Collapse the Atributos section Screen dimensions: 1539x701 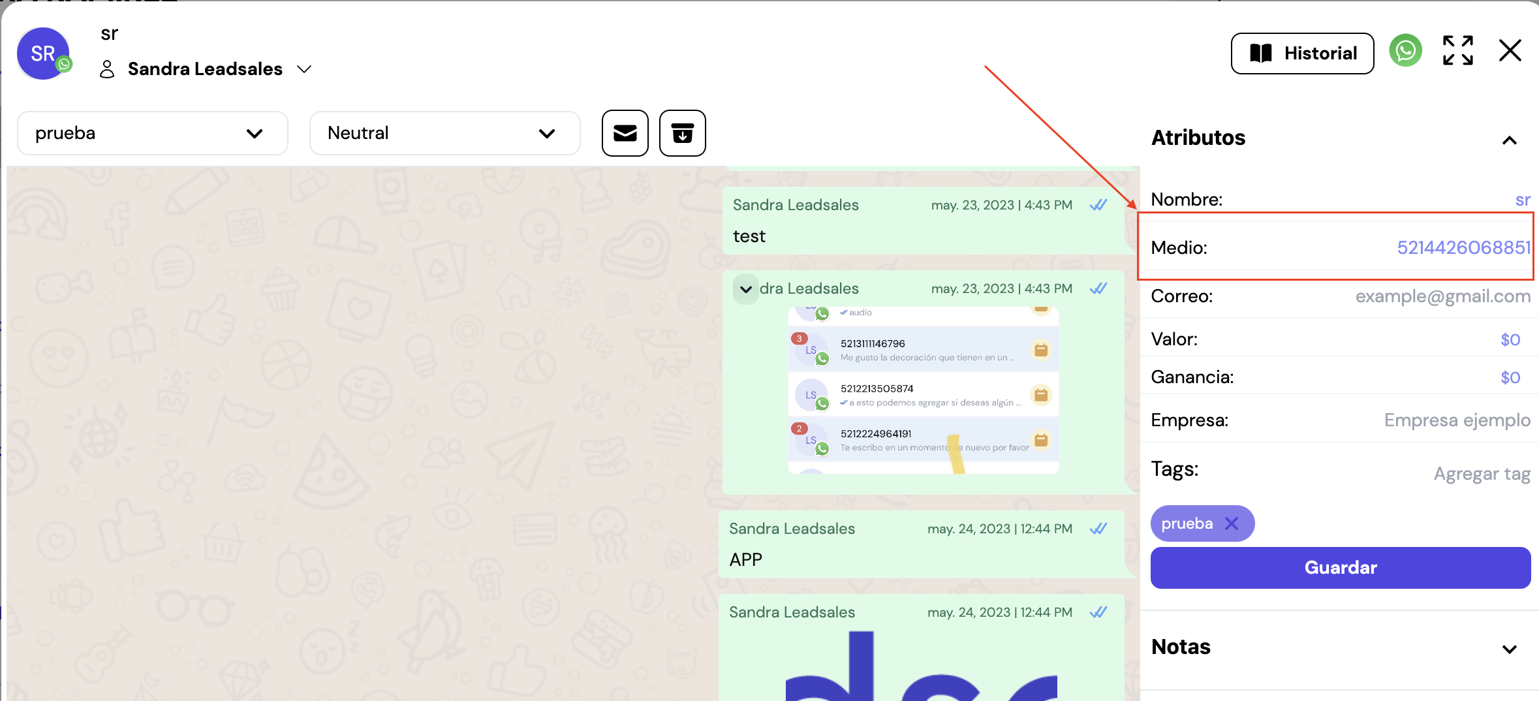[x=1509, y=140]
